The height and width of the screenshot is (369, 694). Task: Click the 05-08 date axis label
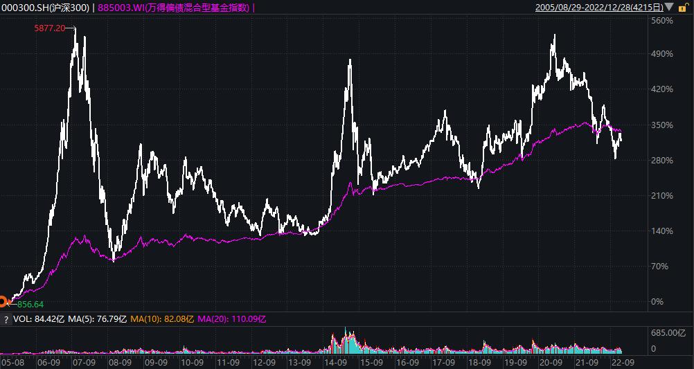12,362
